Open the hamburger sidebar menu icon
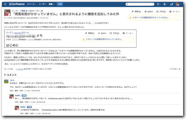This screenshot has height=120, width=187. click(x=5, y=4)
